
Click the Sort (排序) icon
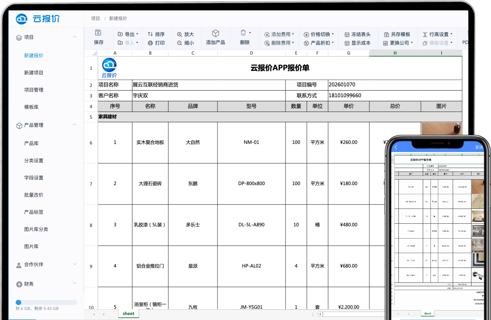tap(150, 34)
